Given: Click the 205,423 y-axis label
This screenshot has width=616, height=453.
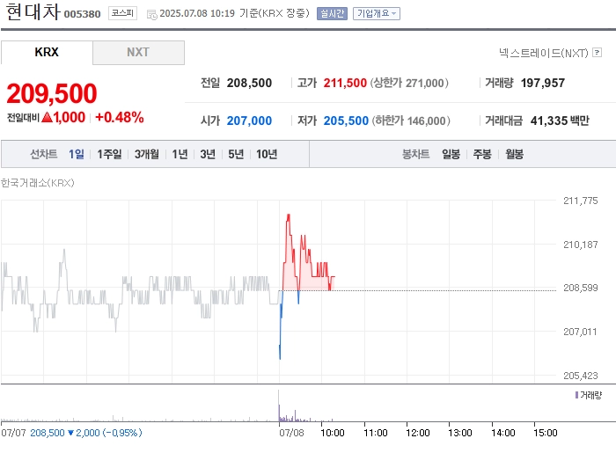Looking at the screenshot, I should pos(580,376).
